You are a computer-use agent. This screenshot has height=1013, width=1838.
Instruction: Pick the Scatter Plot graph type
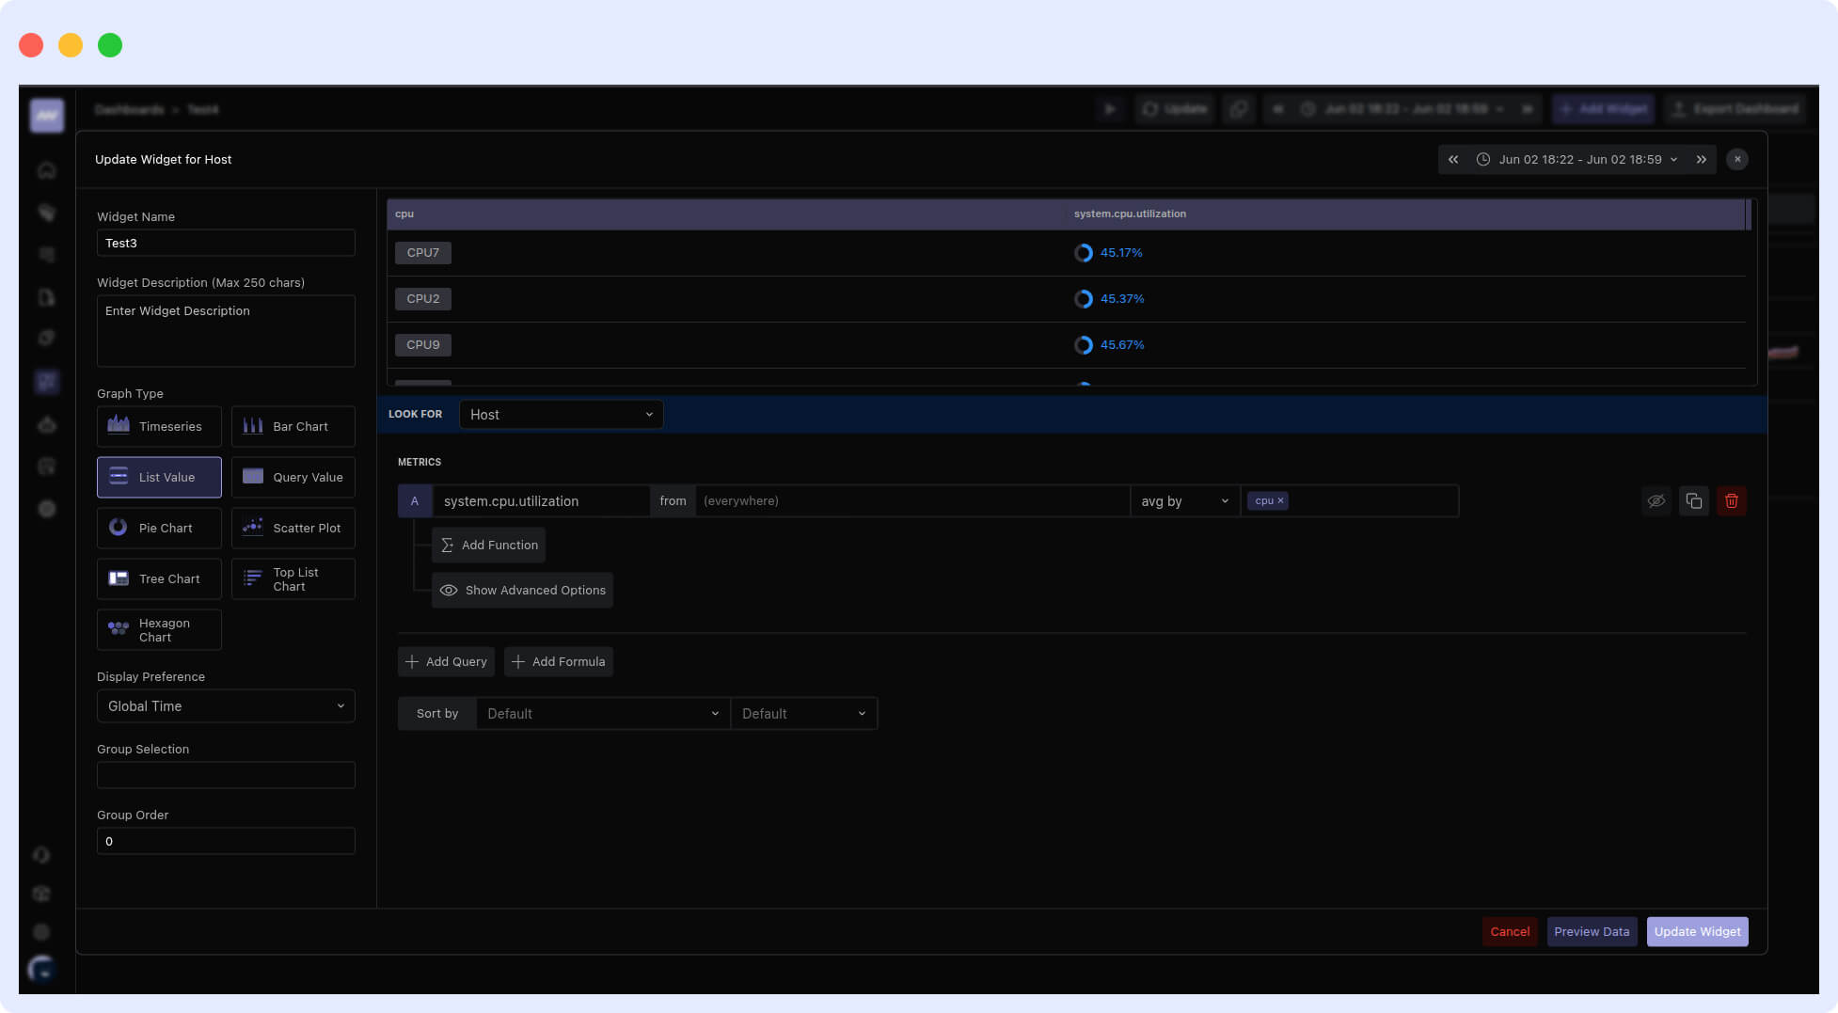tap(293, 528)
